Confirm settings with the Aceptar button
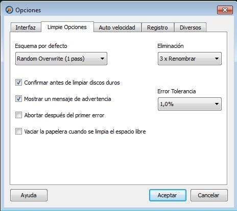The width and height of the screenshot is (237, 211). 168,195
